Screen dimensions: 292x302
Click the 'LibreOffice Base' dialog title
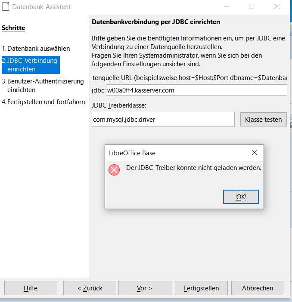point(132,153)
